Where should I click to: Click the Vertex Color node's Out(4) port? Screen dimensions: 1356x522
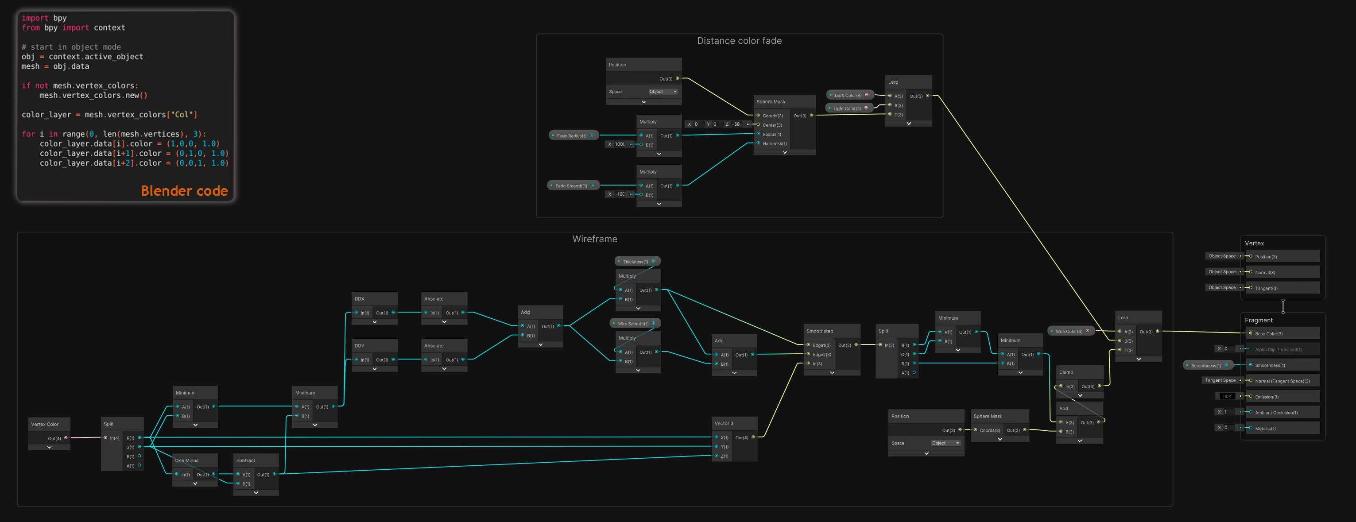(x=66, y=438)
